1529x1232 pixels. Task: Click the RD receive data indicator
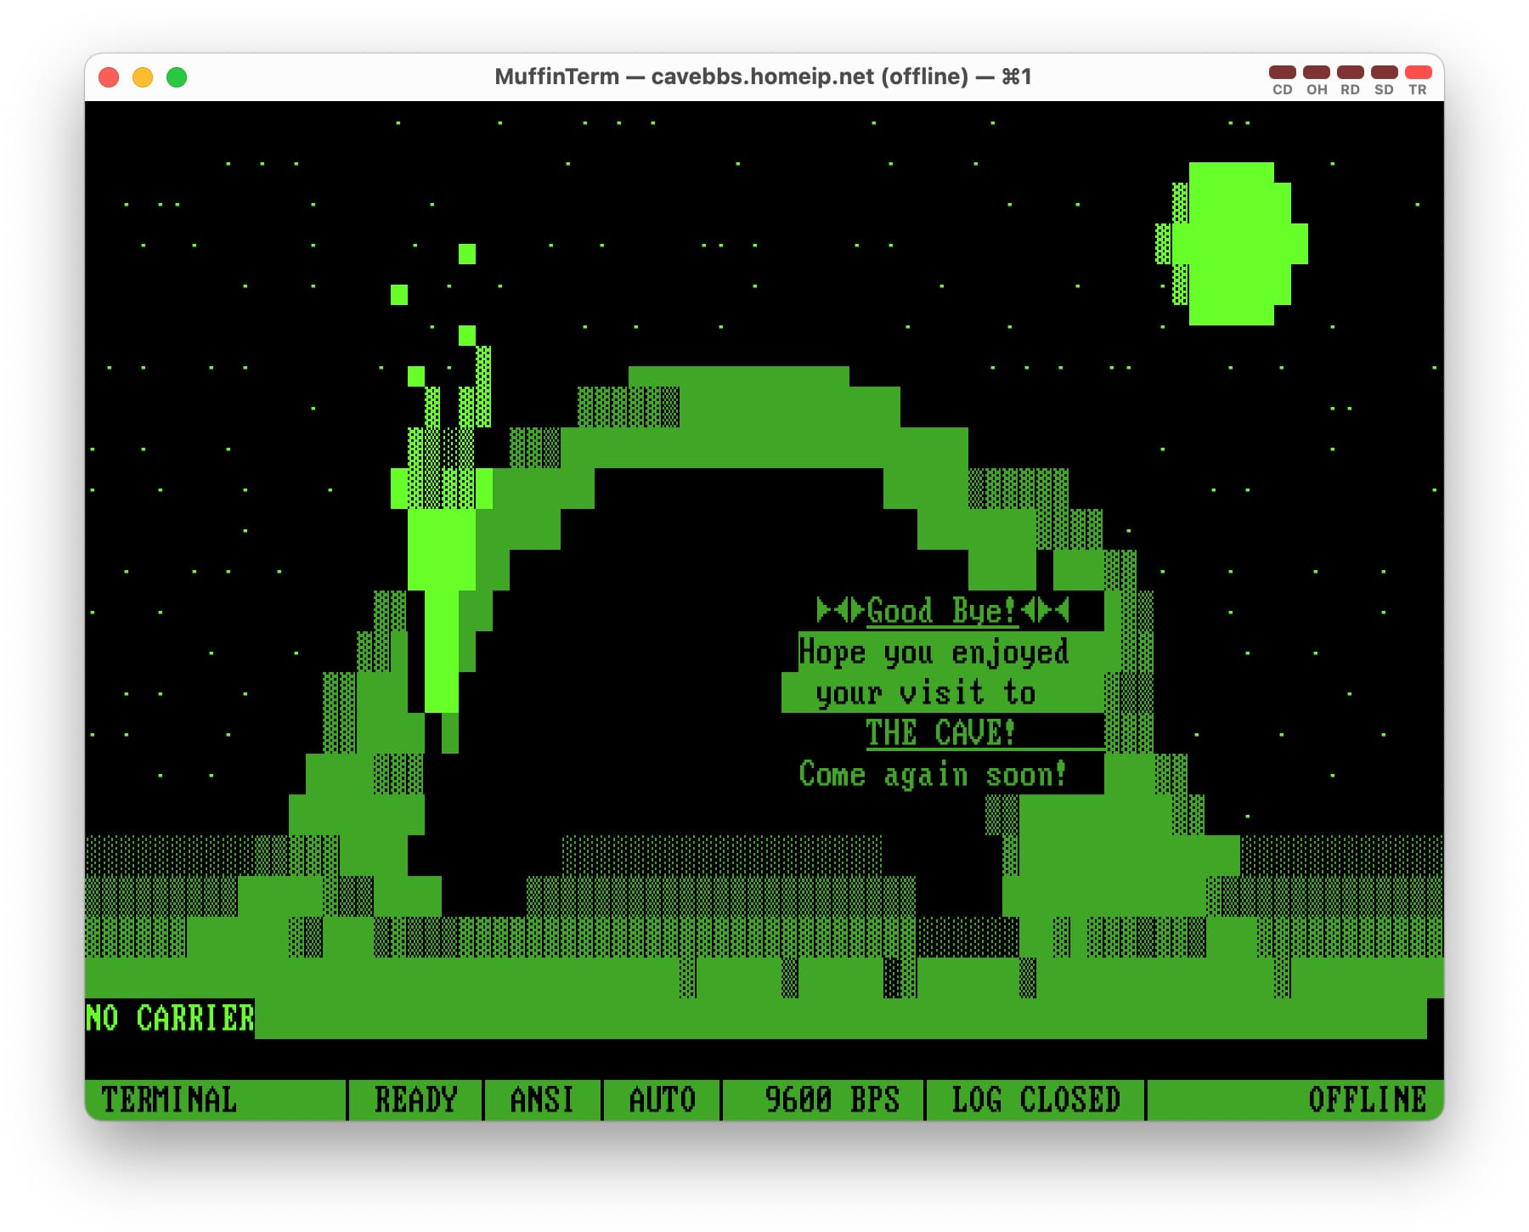coord(1350,73)
